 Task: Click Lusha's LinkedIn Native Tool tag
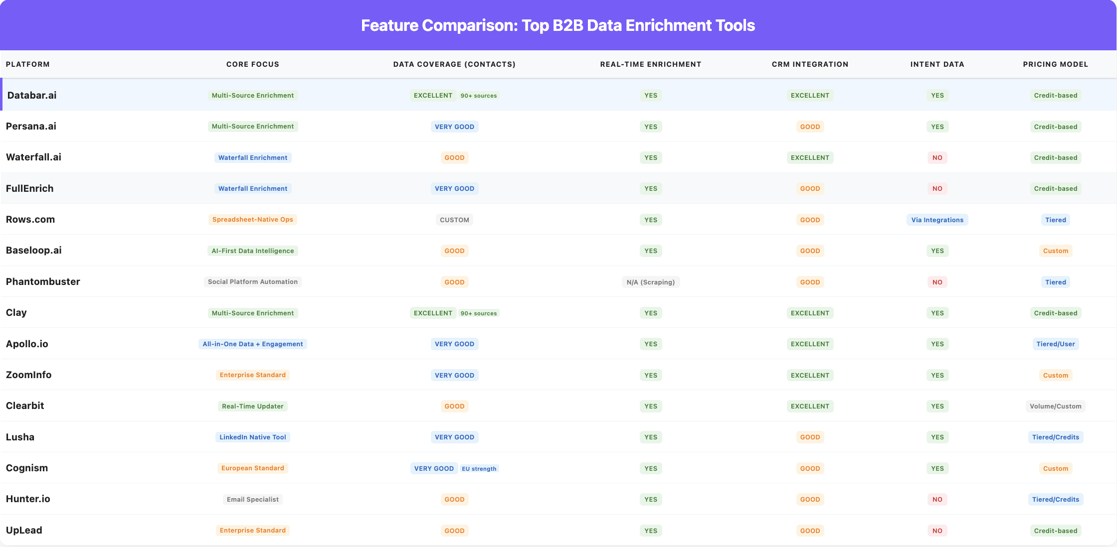tap(253, 437)
